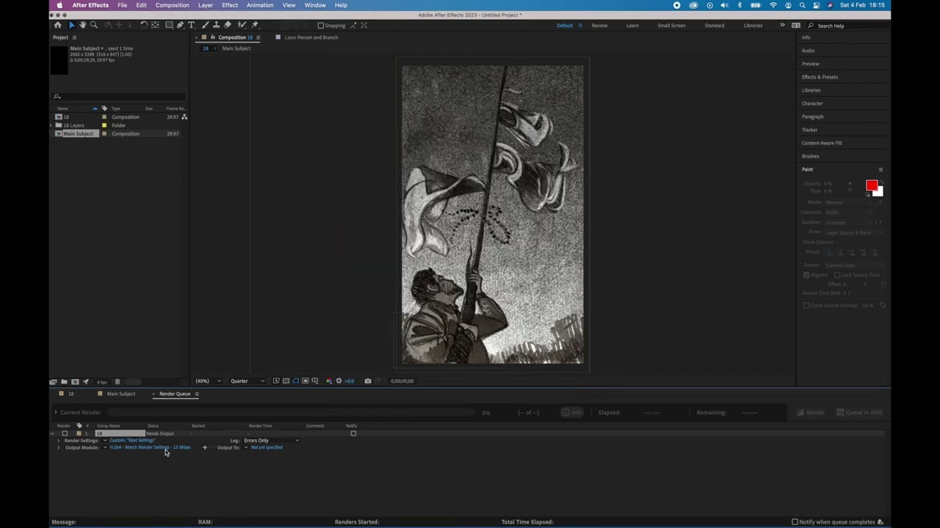This screenshot has height=528, width=940.
Task: Select the Eraser tool
Action: click(228, 25)
